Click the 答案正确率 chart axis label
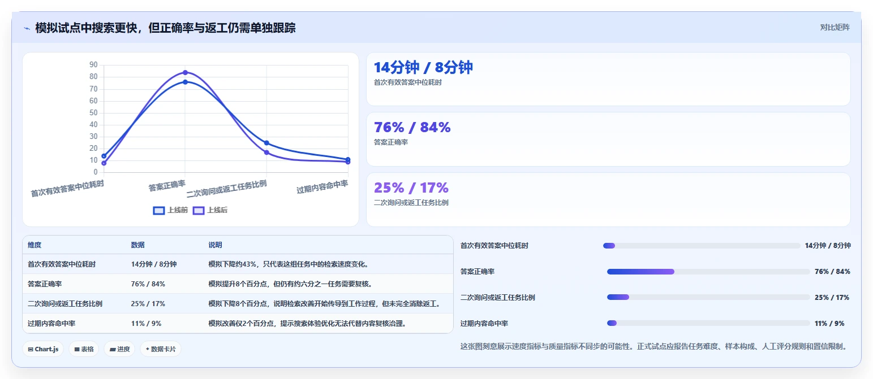The image size is (873, 379). [x=167, y=185]
